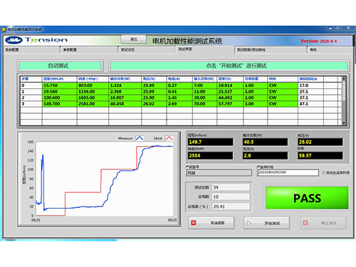Screen dimensions: 356x267
Task: Click the torque readout 149.7
Action: point(210,142)
